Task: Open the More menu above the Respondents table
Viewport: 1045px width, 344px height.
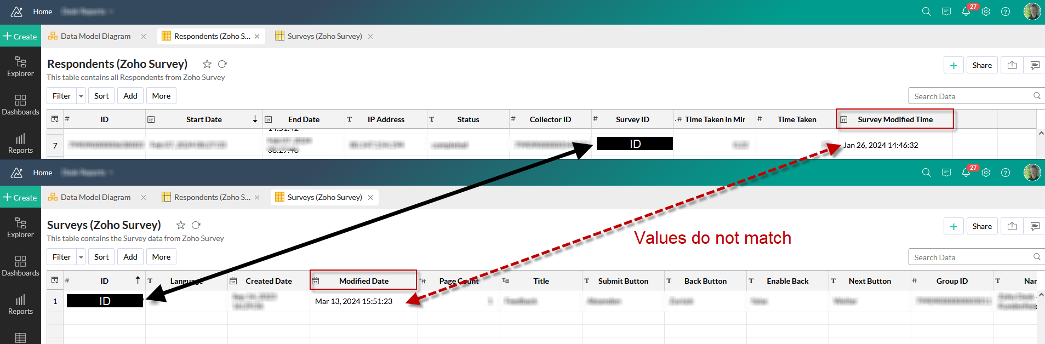Action: (x=161, y=96)
